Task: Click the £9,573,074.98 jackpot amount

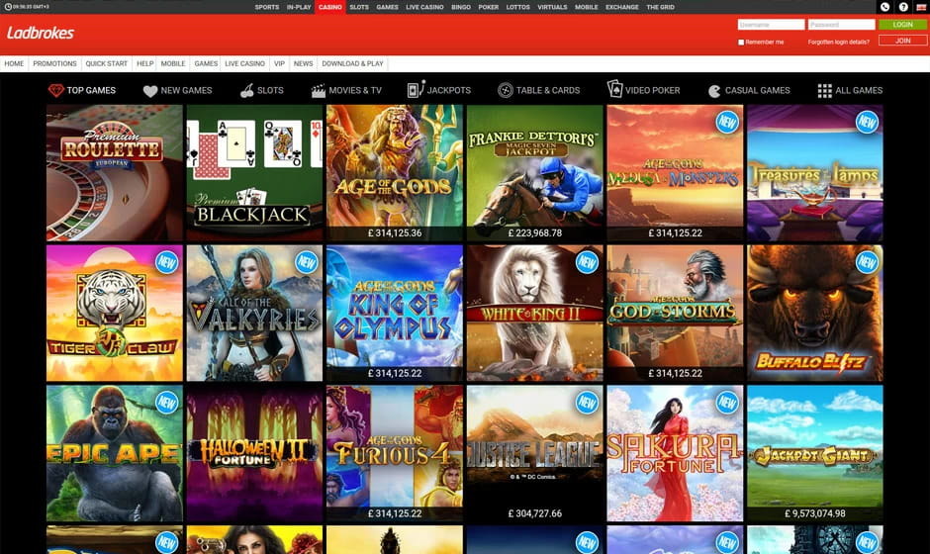Action: pos(815,513)
